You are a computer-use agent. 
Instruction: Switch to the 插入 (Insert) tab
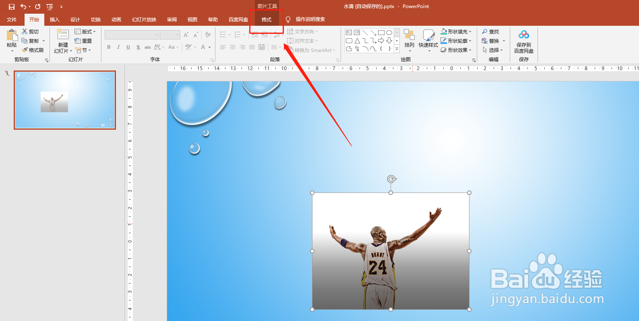point(54,19)
